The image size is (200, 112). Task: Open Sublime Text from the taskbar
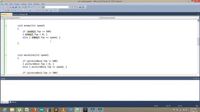point(56,110)
